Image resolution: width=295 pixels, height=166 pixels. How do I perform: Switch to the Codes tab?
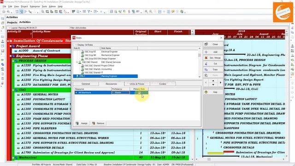[x=163, y=84]
